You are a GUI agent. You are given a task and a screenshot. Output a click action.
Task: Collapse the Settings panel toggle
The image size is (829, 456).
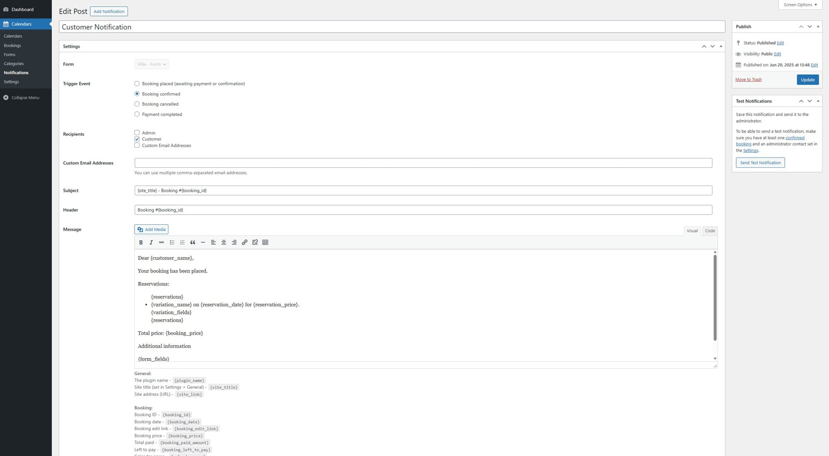pos(721,47)
